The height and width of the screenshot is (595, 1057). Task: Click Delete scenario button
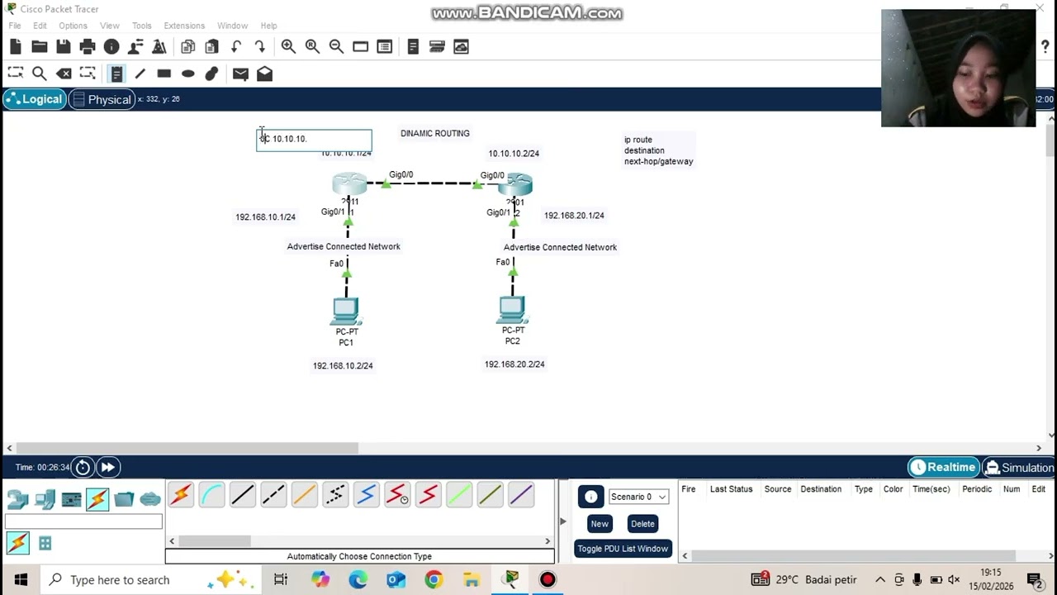point(642,524)
